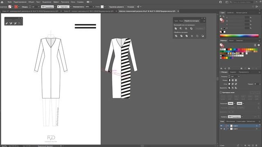Click the opacity value field in the control bar

pyautogui.click(x=88, y=7)
